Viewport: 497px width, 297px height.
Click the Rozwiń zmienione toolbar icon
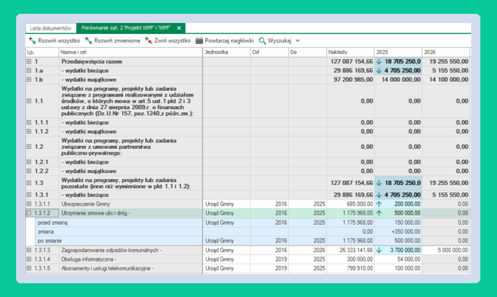(x=88, y=40)
